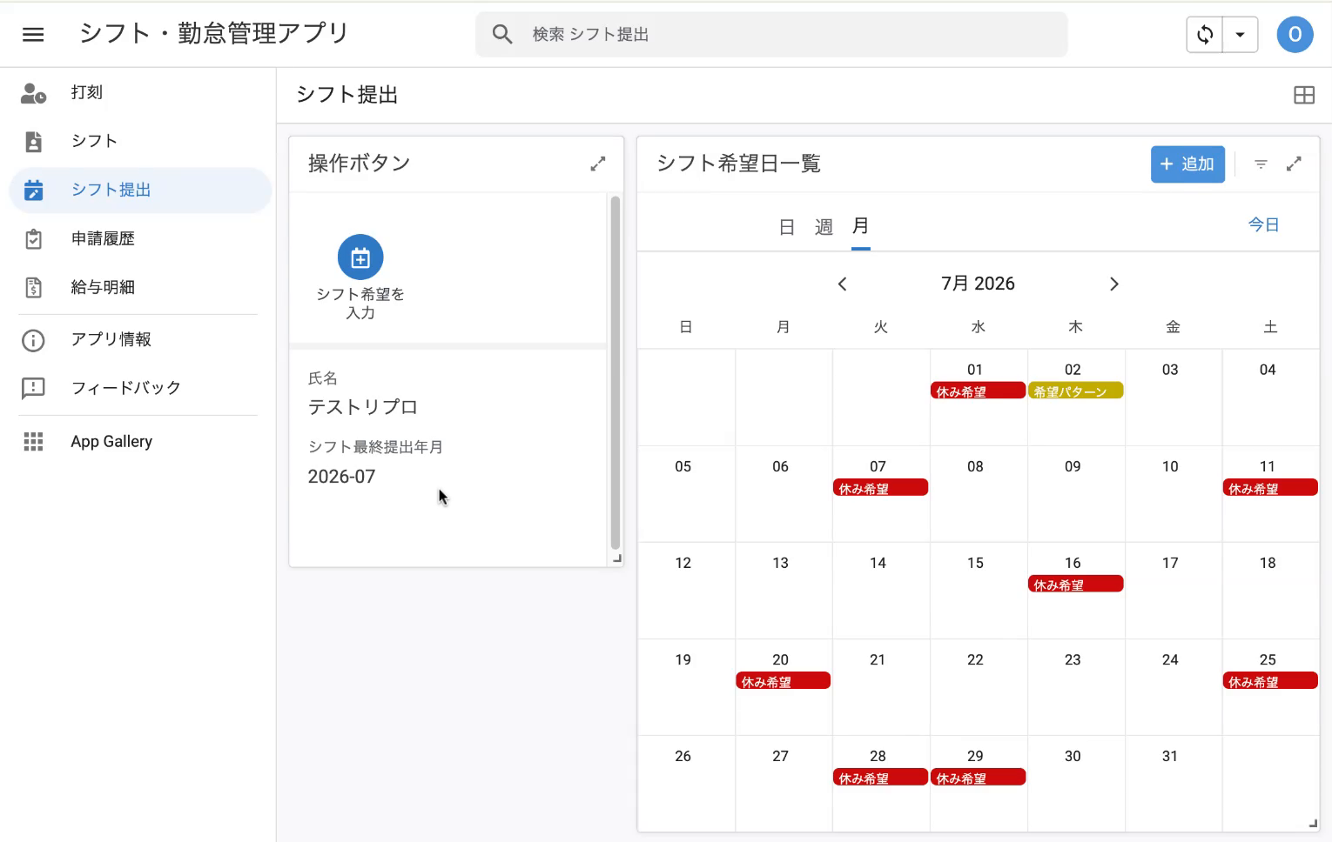Image resolution: width=1332 pixels, height=842 pixels.
Task: Click the シフト document icon in sidebar
Action: tap(33, 142)
